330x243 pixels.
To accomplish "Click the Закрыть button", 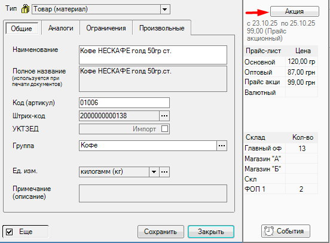I will coord(211,232).
